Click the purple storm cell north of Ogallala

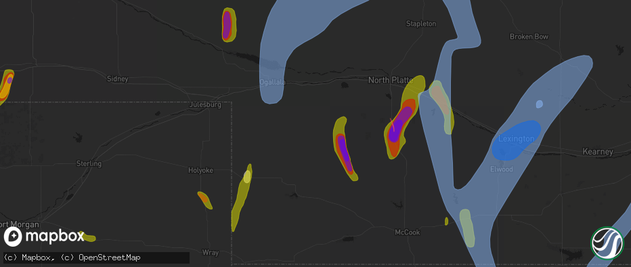227,24
